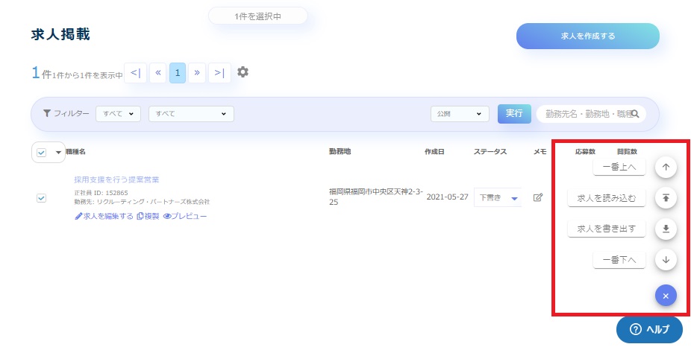Click the memo edit icon in job row
691x347 pixels.
pos(537,197)
